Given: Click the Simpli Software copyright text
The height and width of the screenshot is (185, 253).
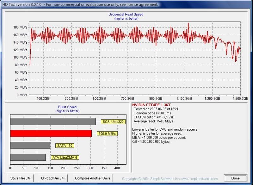Looking at the screenshot, I should point(170,179).
